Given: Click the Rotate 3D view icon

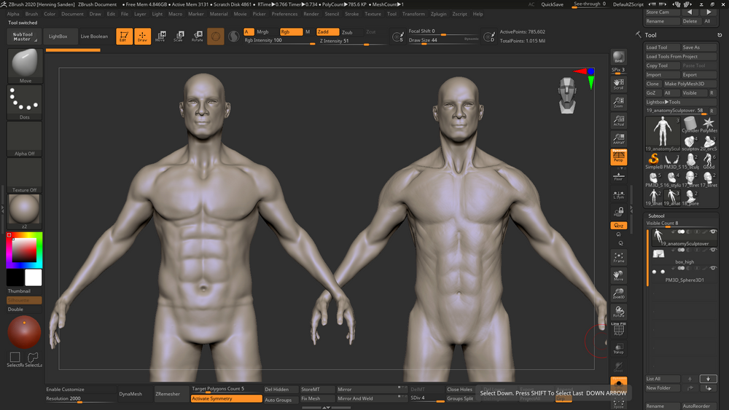Looking at the screenshot, I should [618, 312].
